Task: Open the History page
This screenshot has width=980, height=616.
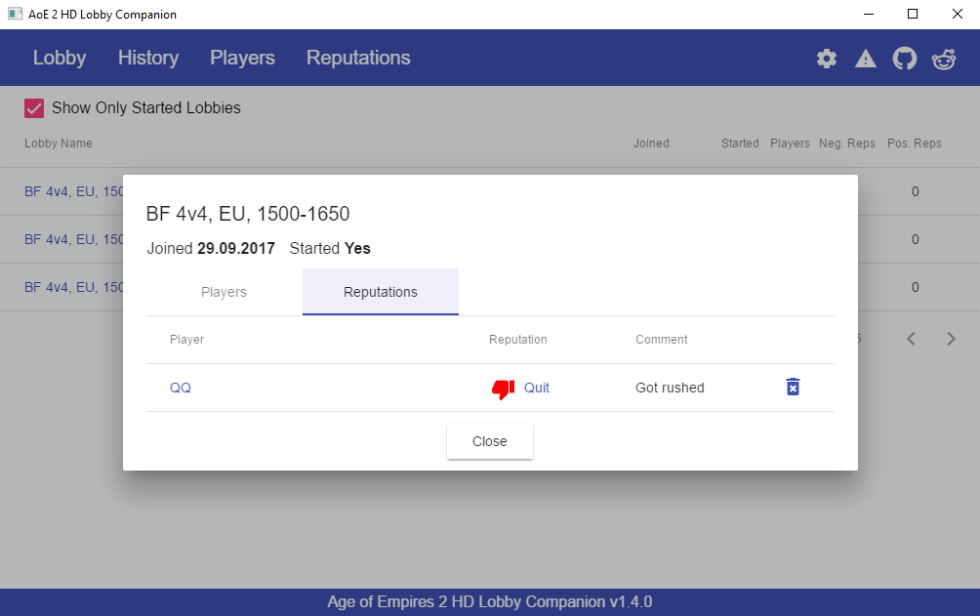Action: [148, 58]
